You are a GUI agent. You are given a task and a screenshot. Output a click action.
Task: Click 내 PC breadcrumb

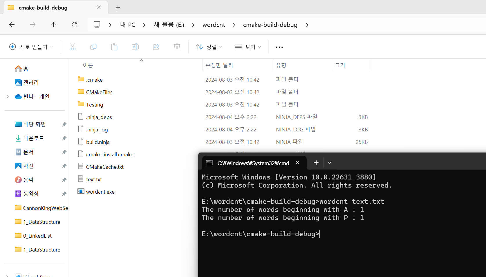(128, 25)
